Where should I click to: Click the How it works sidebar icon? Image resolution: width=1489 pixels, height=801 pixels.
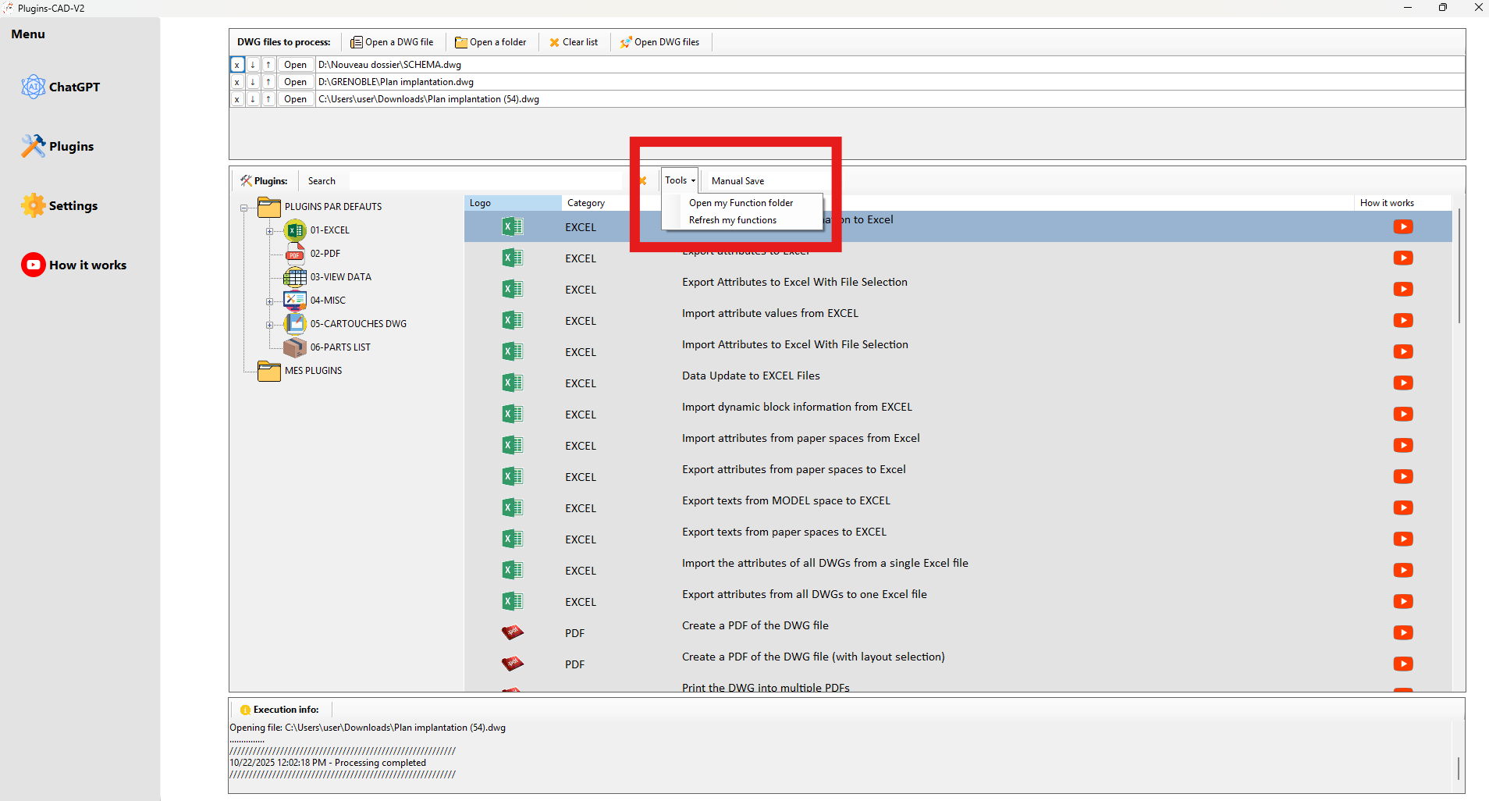tap(34, 265)
